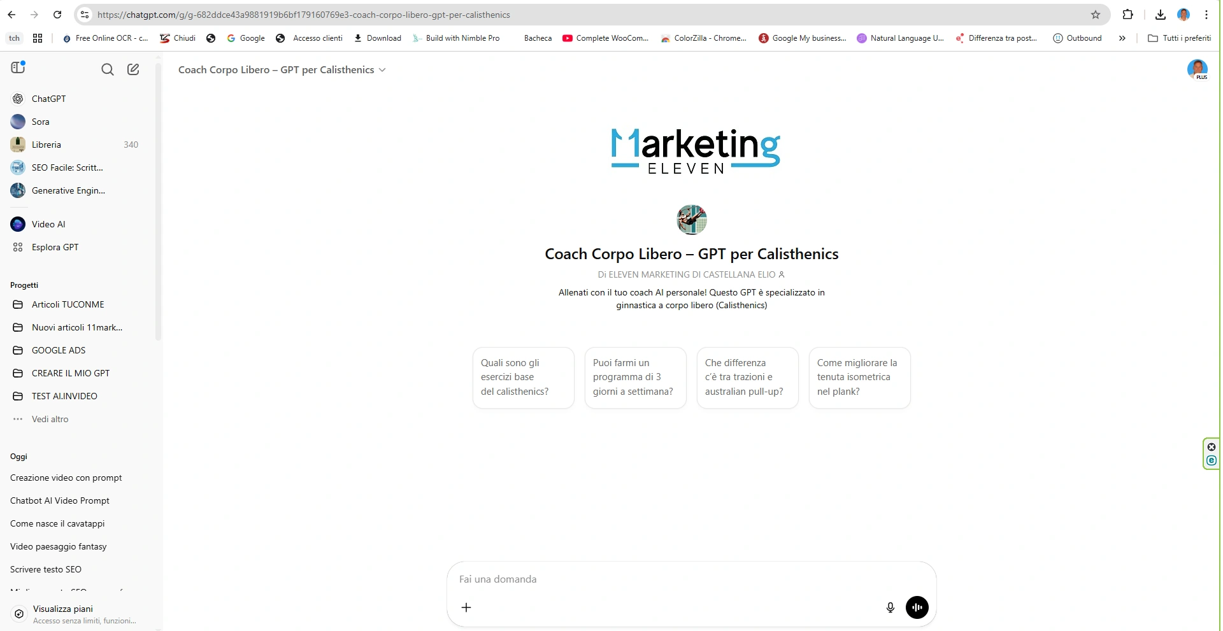Open Esplora GPT in sidebar
This screenshot has height=631, width=1223.
tap(55, 247)
